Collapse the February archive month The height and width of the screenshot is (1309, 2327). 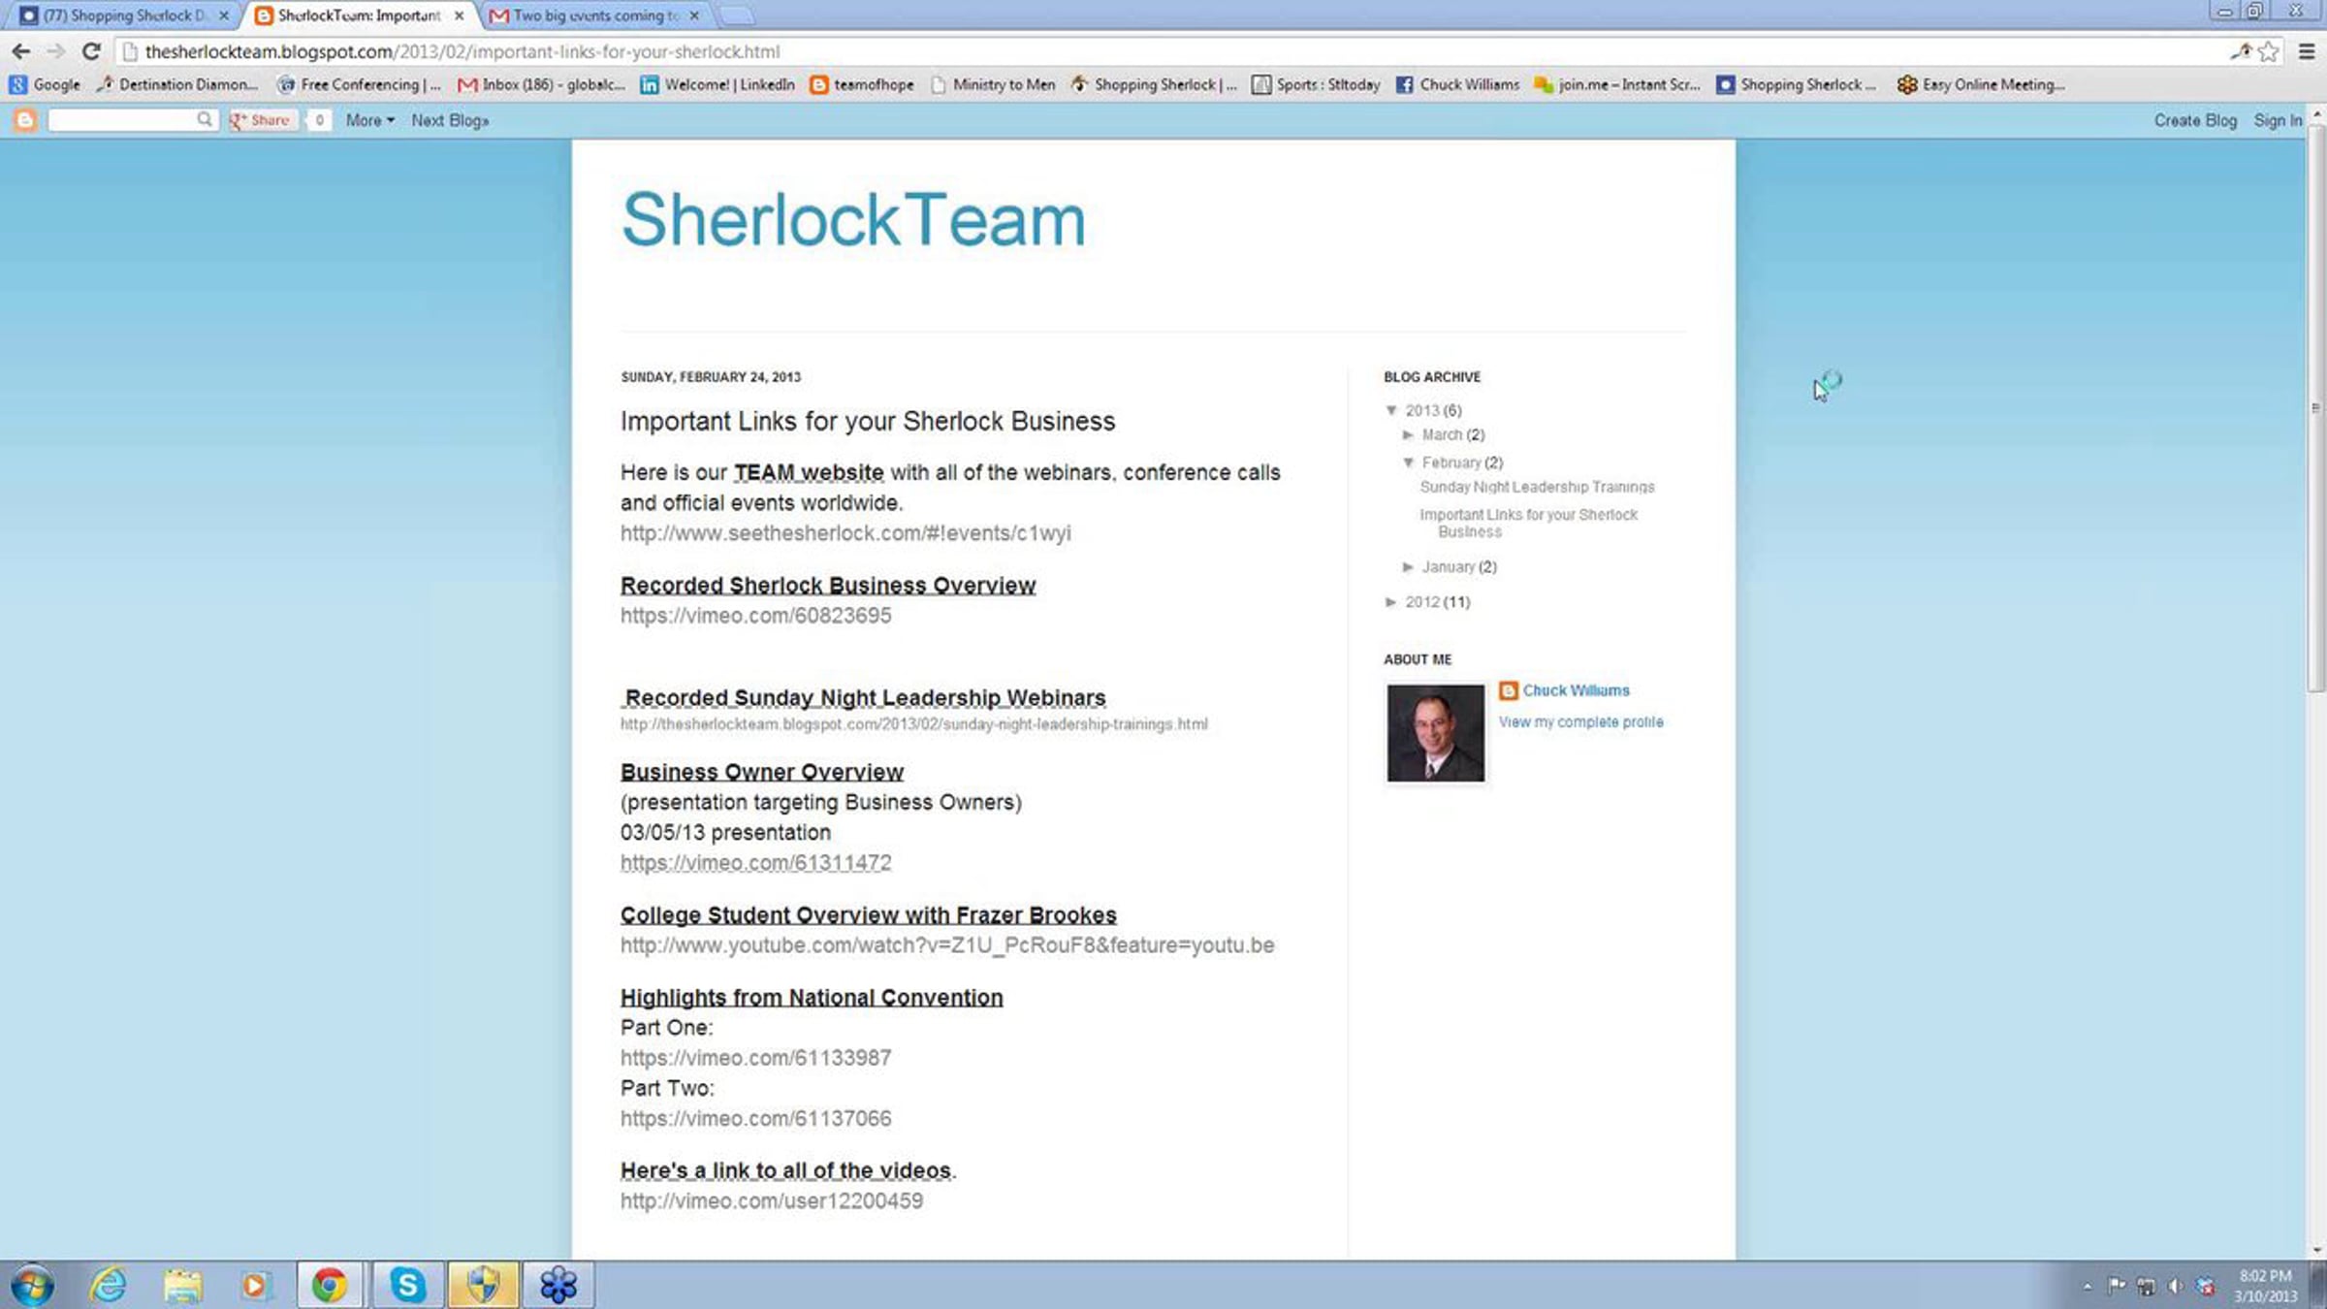tap(1408, 463)
